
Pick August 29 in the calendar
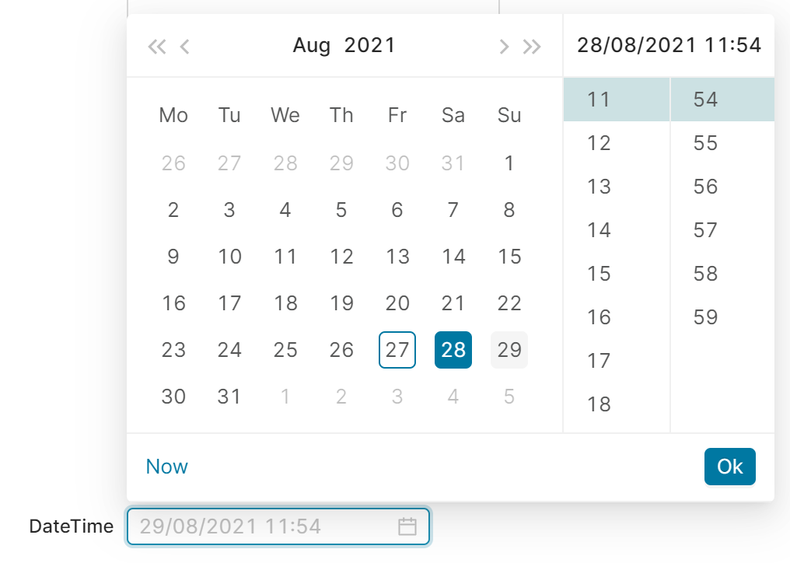click(509, 350)
